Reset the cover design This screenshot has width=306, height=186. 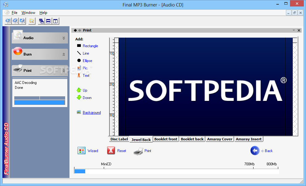tap(122, 151)
